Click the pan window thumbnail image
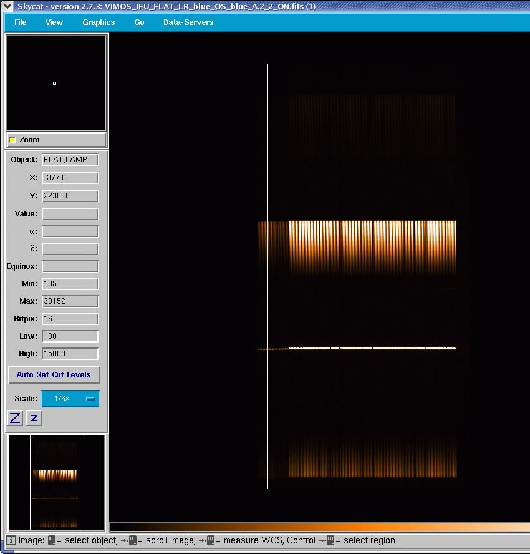The height and width of the screenshot is (554, 530). coord(56,483)
